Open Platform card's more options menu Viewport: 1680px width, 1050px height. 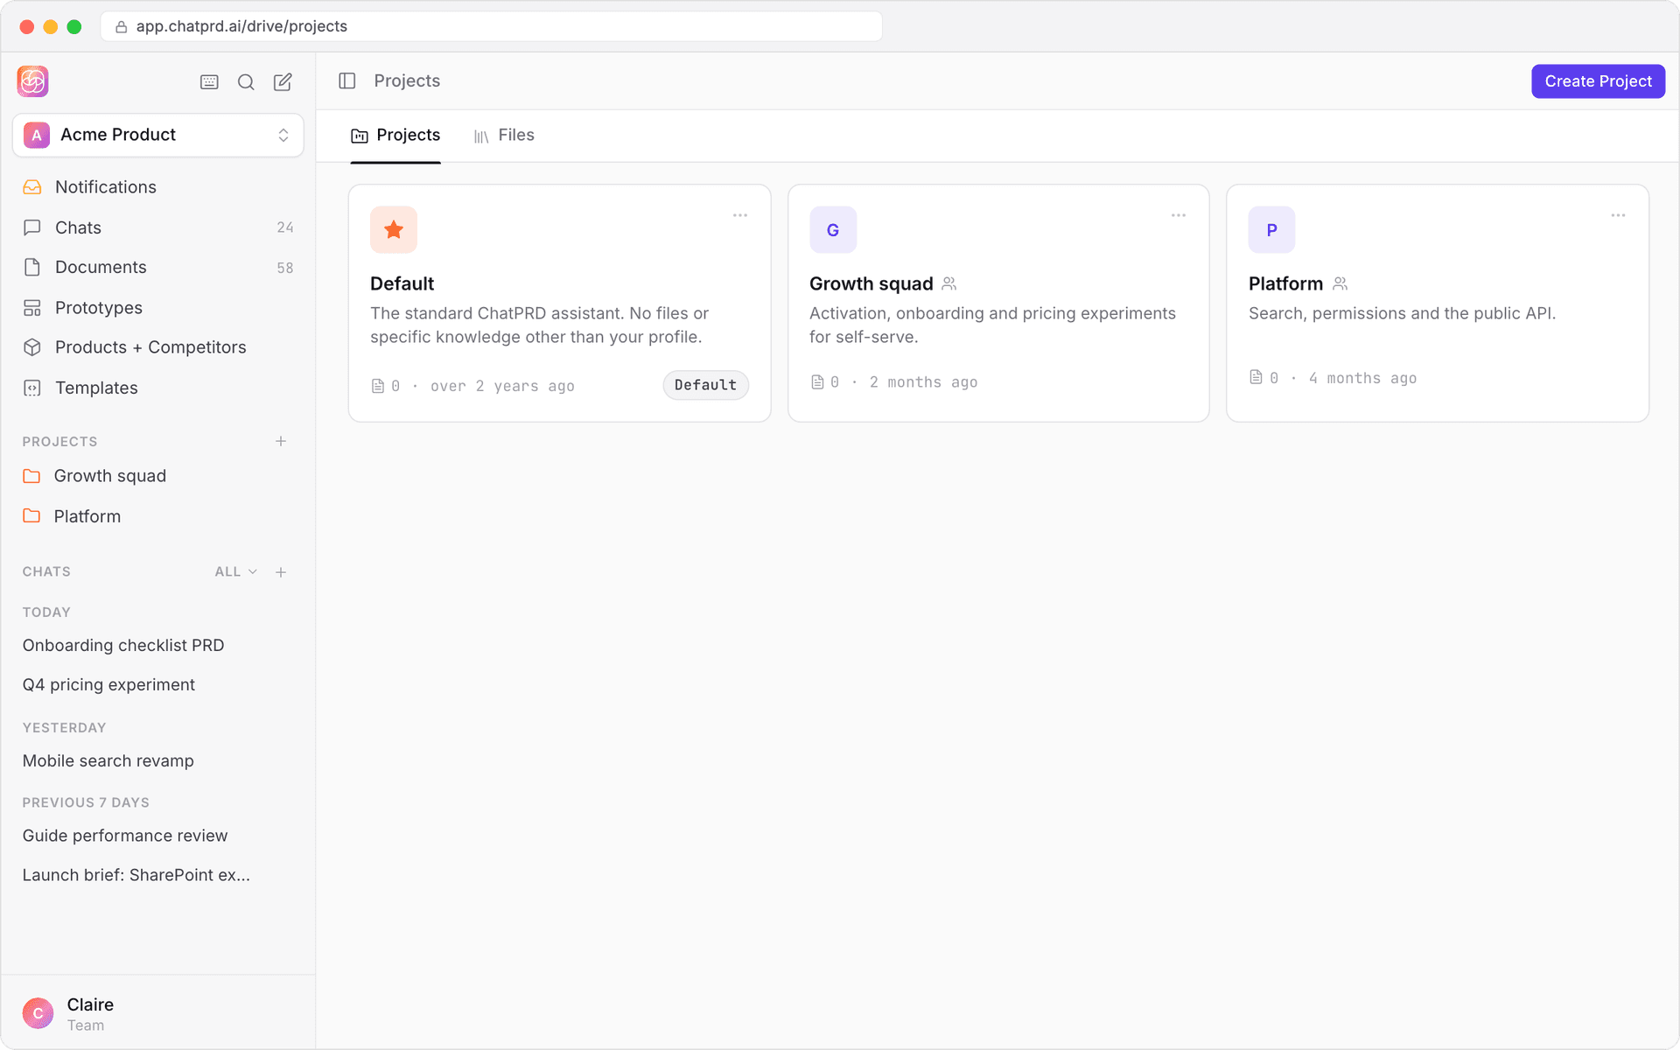1618,215
